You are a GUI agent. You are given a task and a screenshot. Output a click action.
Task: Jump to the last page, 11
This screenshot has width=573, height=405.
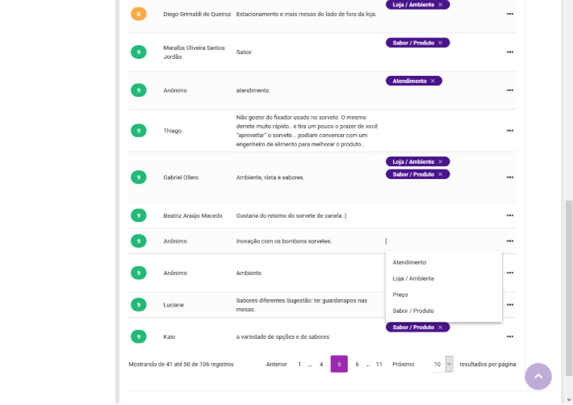click(379, 365)
